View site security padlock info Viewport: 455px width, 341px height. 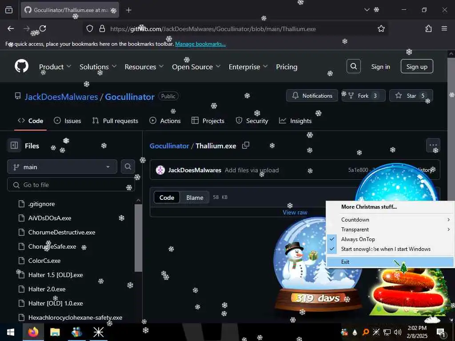point(102,28)
